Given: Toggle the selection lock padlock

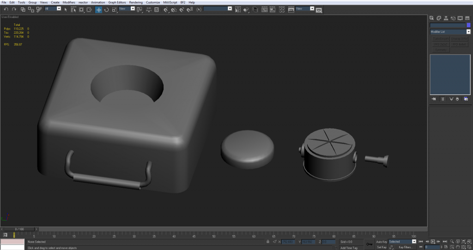Looking at the screenshot, I should (x=268, y=241).
